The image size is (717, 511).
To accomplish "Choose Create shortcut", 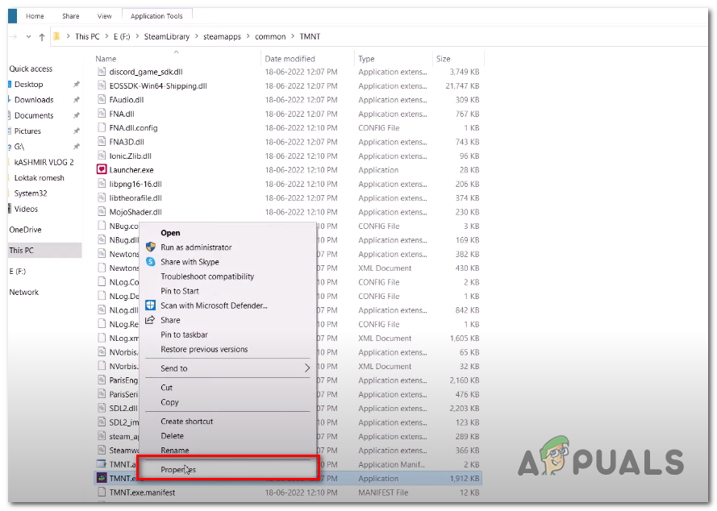I will coord(227,422).
